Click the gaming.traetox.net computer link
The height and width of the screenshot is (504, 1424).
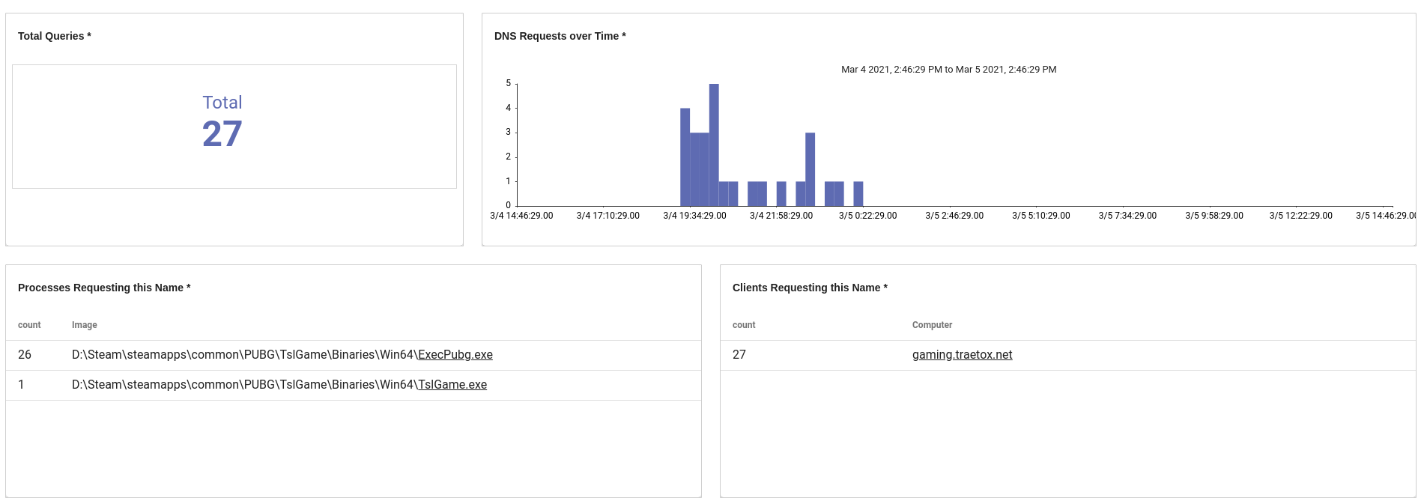962,355
